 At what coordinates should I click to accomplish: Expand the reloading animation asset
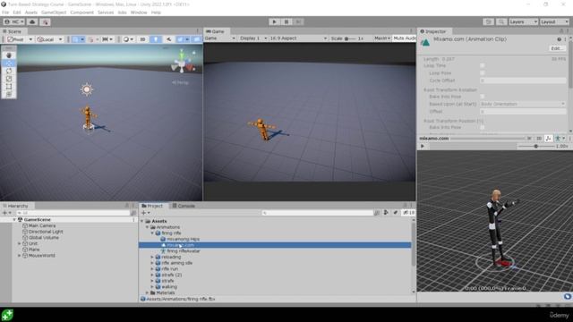tap(152, 257)
